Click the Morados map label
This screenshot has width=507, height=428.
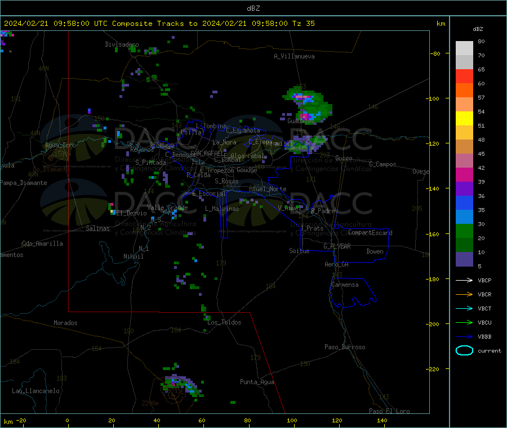[65, 323]
